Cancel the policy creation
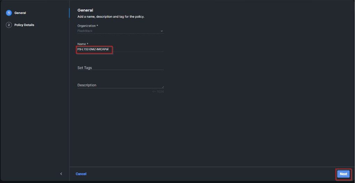Viewport: 355px width, 183px height. [x=81, y=174]
